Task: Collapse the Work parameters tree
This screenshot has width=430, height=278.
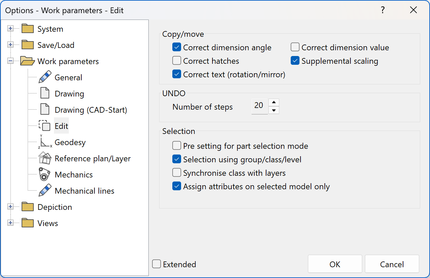Action: (10, 61)
